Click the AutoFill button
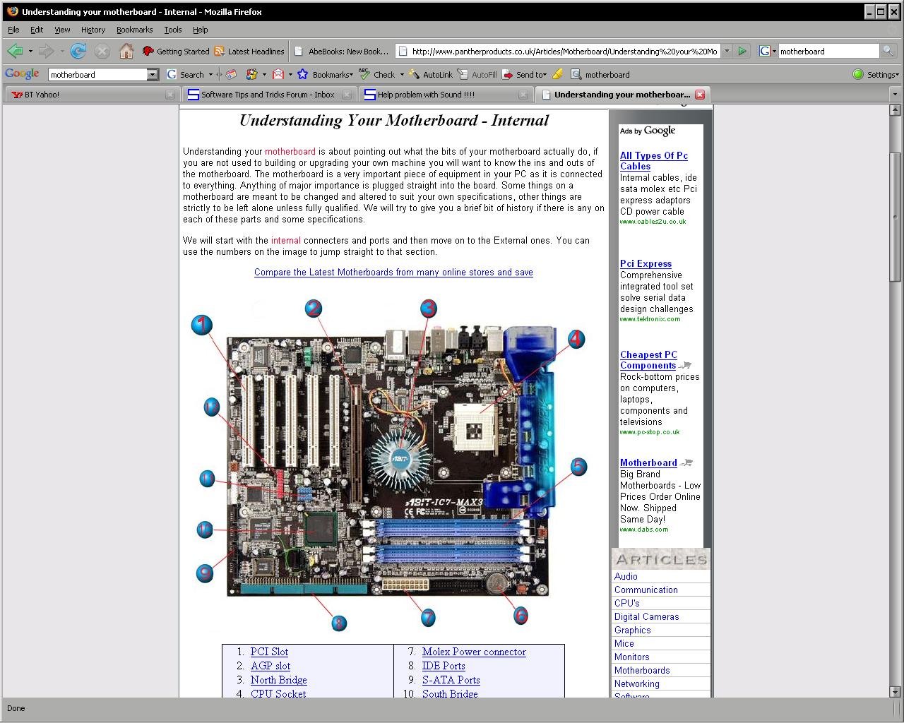Image resolution: width=904 pixels, height=723 pixels. (477, 75)
